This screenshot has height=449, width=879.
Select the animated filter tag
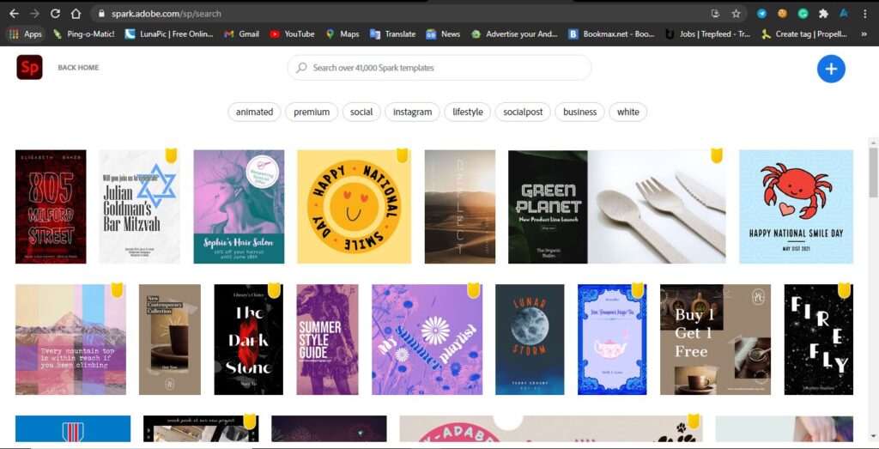click(254, 112)
